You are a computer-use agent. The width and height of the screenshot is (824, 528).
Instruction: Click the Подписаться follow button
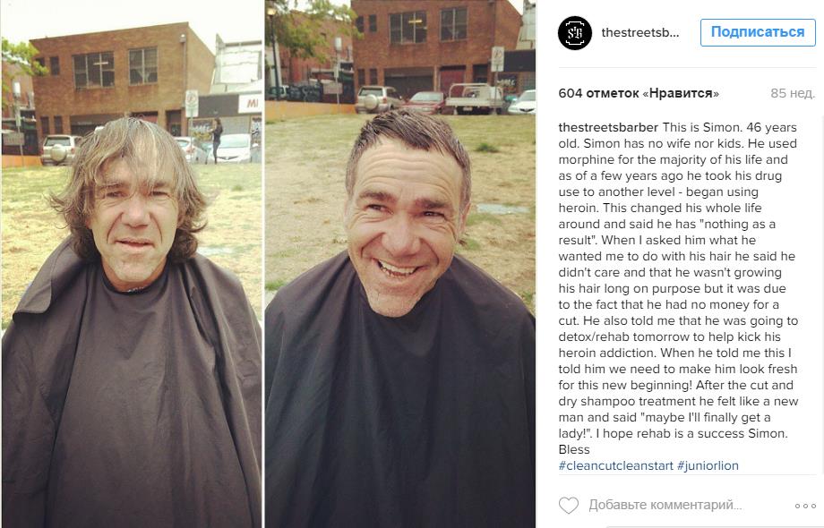click(x=757, y=32)
